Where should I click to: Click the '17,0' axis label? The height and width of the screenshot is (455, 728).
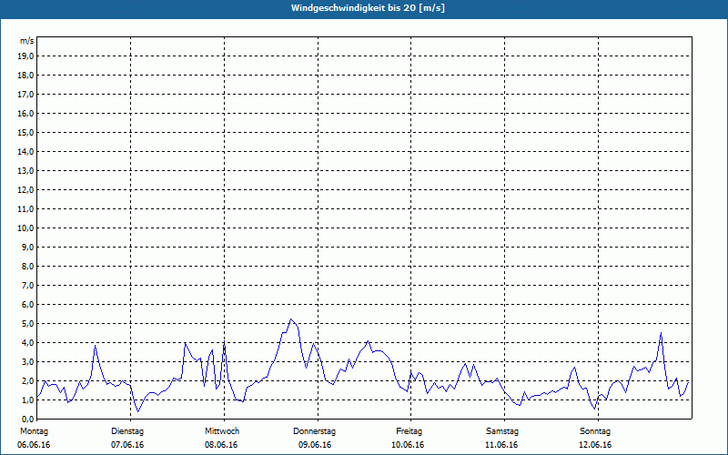(x=25, y=95)
